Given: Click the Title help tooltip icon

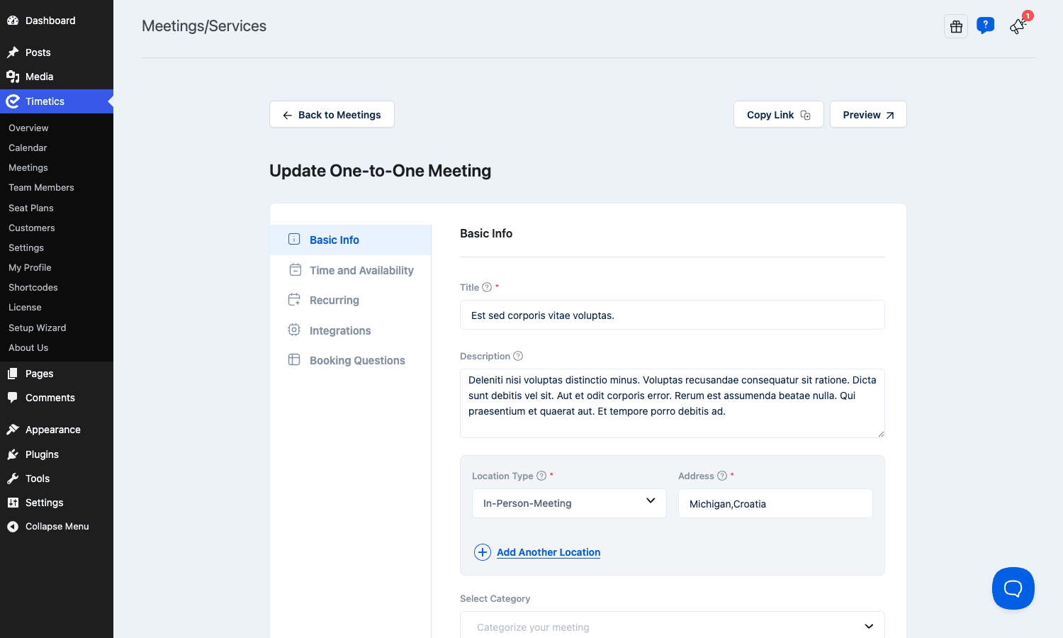Looking at the screenshot, I should click(x=487, y=287).
